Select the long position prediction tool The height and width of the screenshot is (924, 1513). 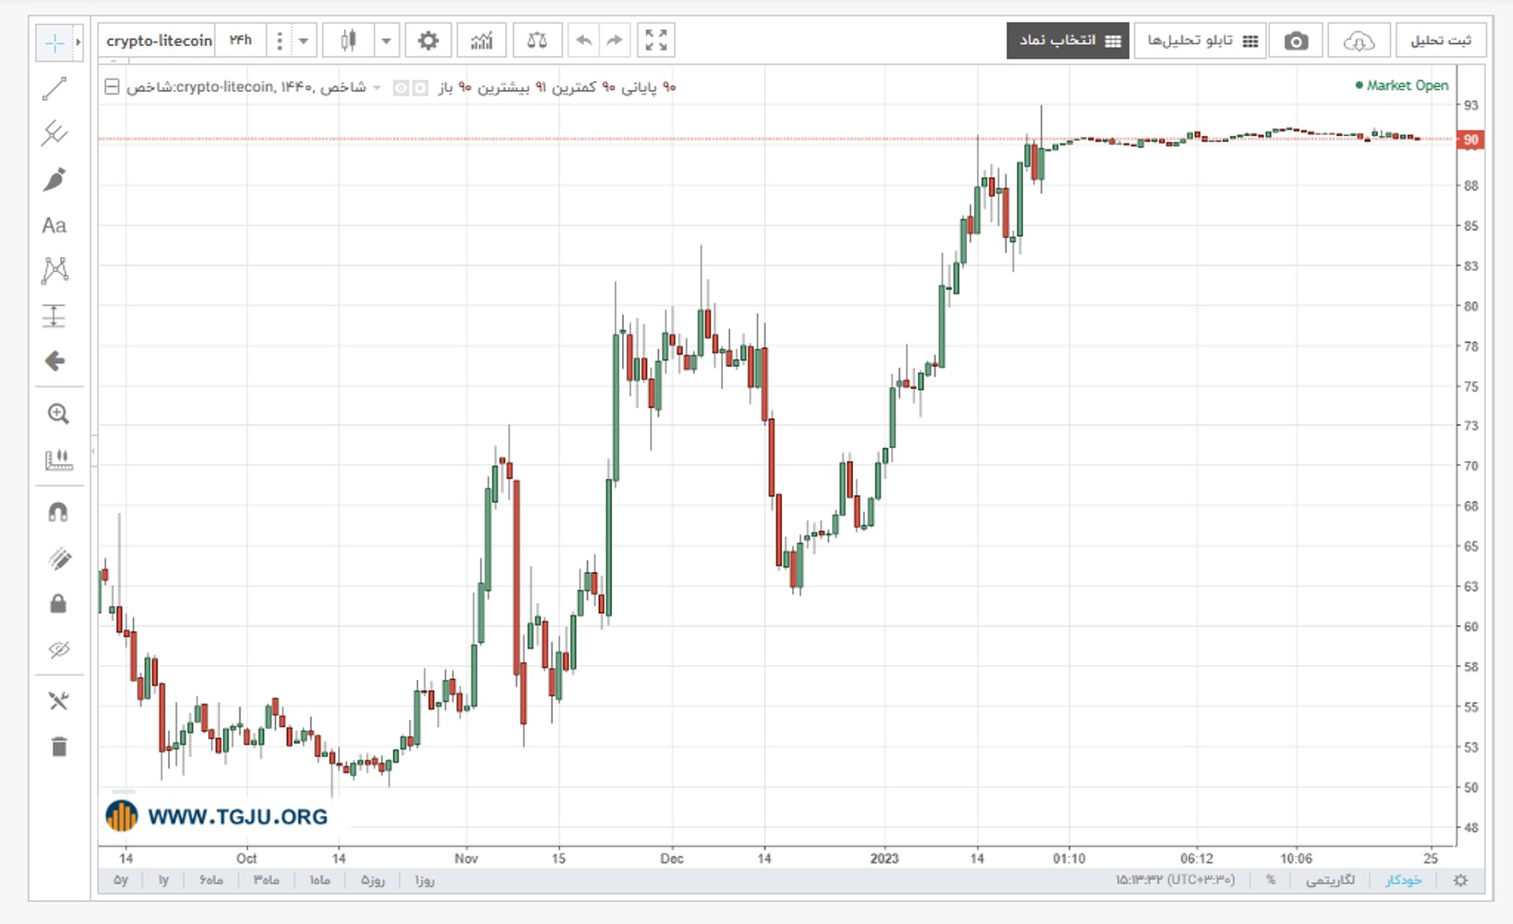(55, 316)
